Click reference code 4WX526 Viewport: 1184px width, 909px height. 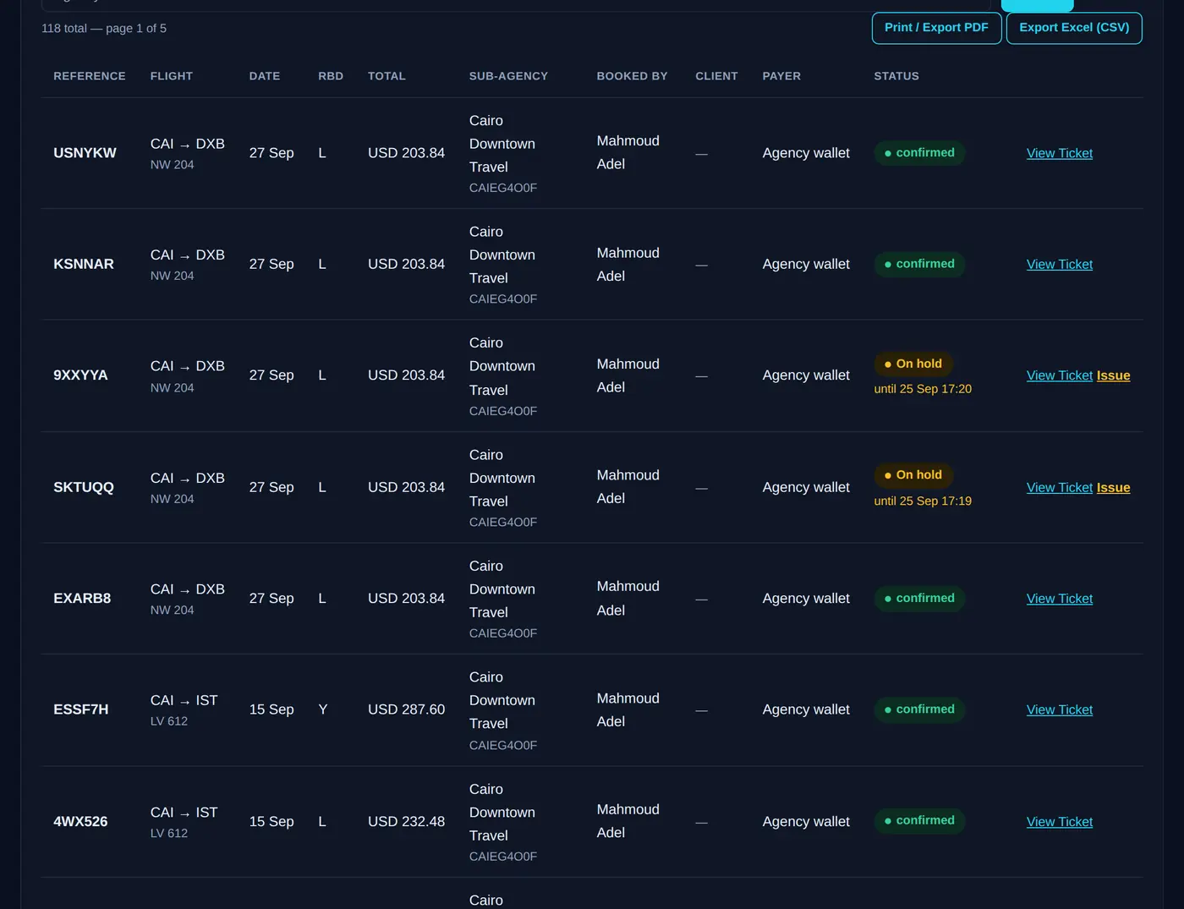pos(80,822)
